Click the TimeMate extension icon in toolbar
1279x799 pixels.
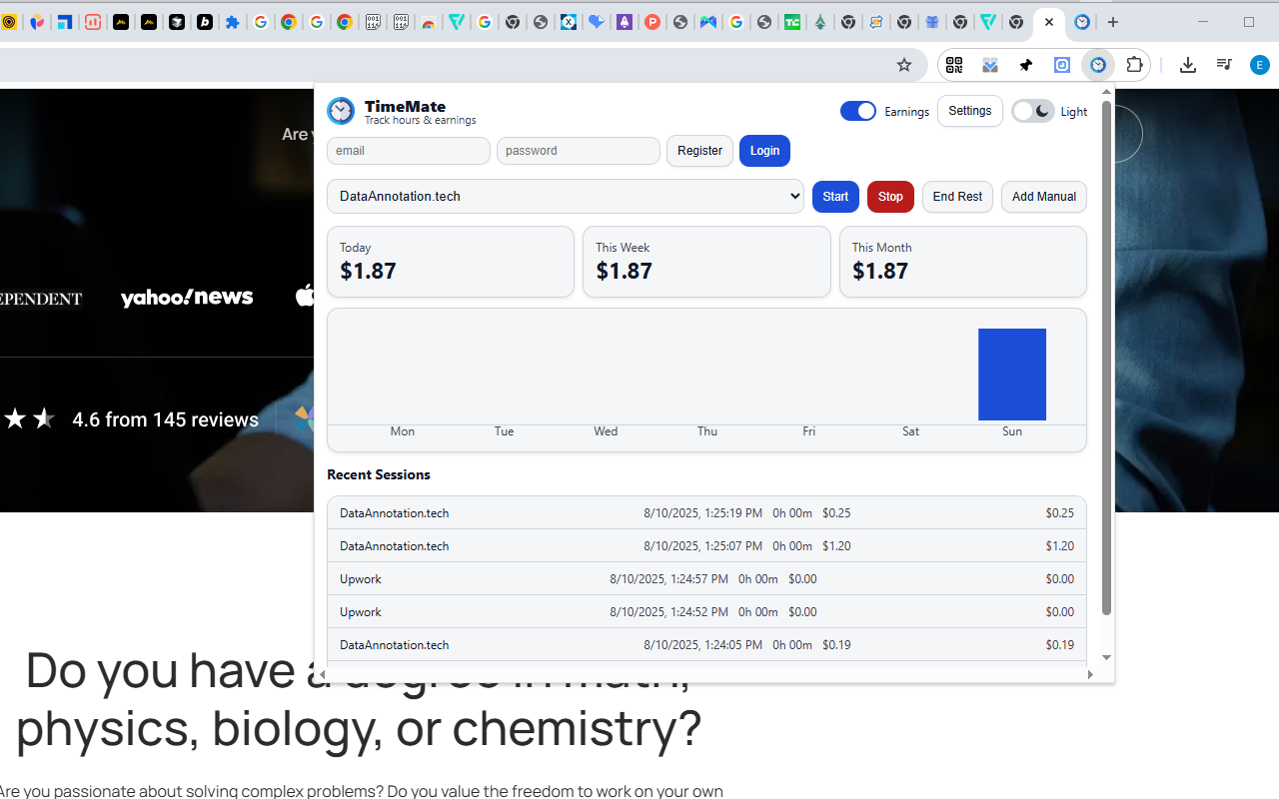coord(1098,65)
